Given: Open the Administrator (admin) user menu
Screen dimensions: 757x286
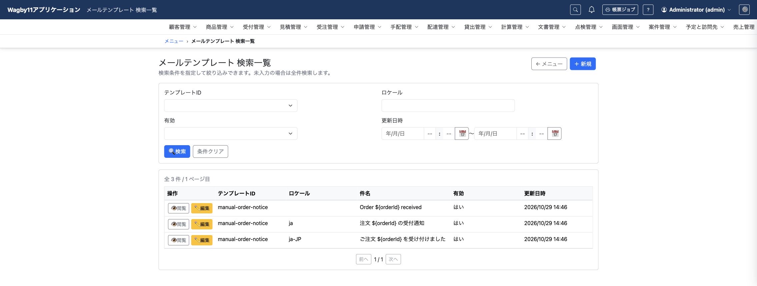Looking at the screenshot, I should (x=696, y=10).
